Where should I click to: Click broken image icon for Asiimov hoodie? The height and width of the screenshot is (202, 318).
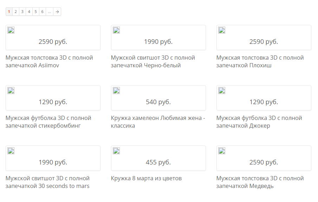(x=11, y=30)
